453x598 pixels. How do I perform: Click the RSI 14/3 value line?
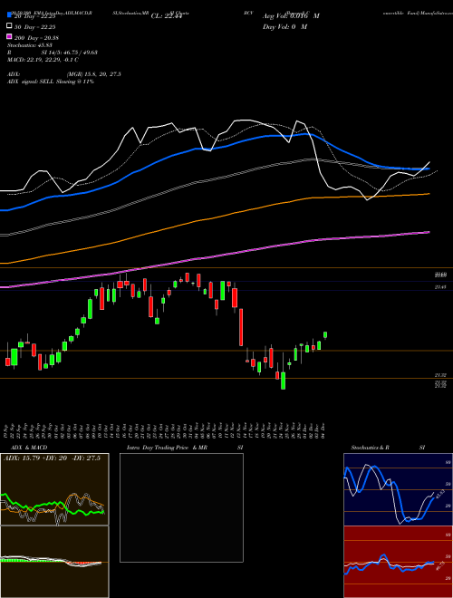(53, 53)
